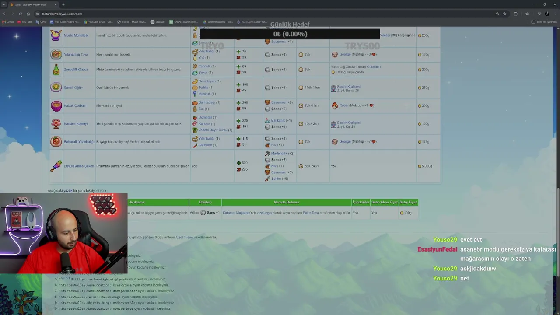Close the Şans - Stardew Valley Wiki tab

pos(56,4)
